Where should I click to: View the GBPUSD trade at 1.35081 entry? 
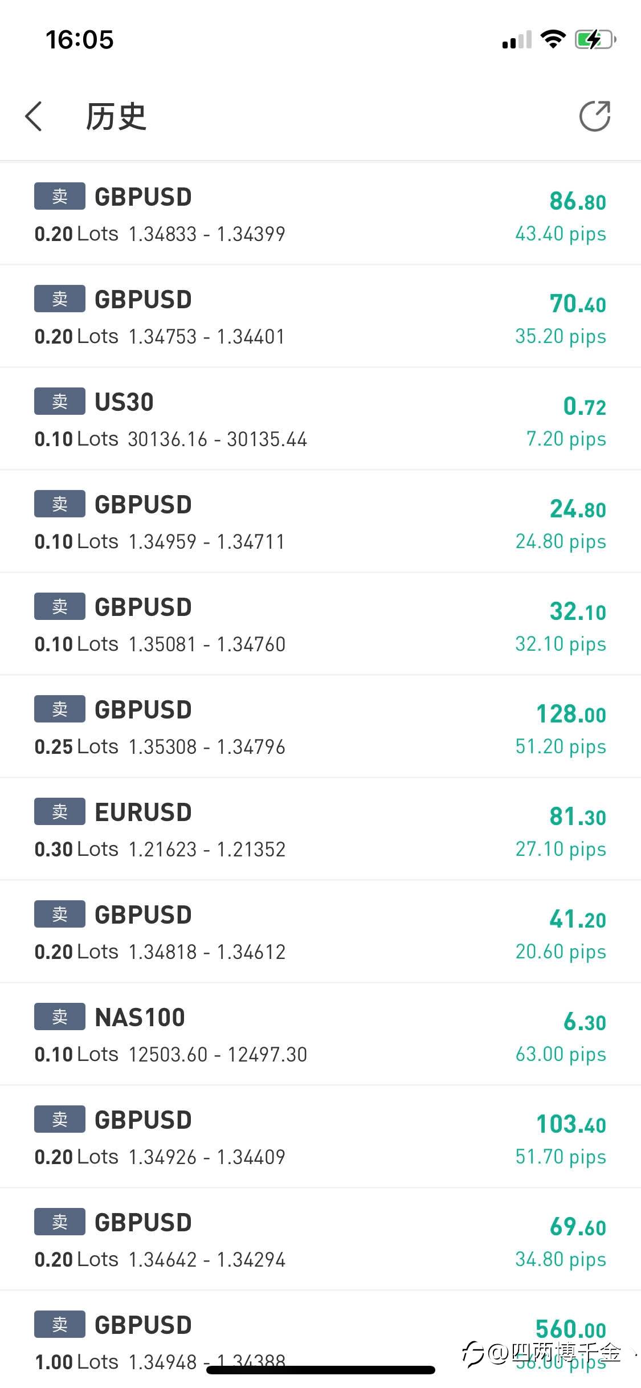[x=320, y=624]
